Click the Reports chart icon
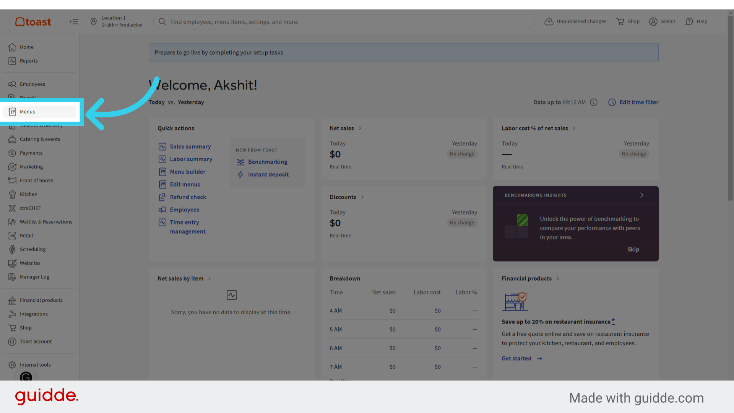The image size is (734, 413). coord(12,61)
